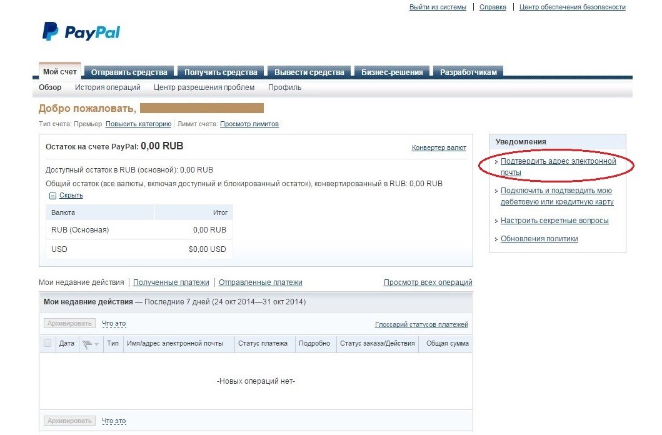The image size is (662, 435).
Task: Click Повысить категорию link
Action: [x=139, y=124]
